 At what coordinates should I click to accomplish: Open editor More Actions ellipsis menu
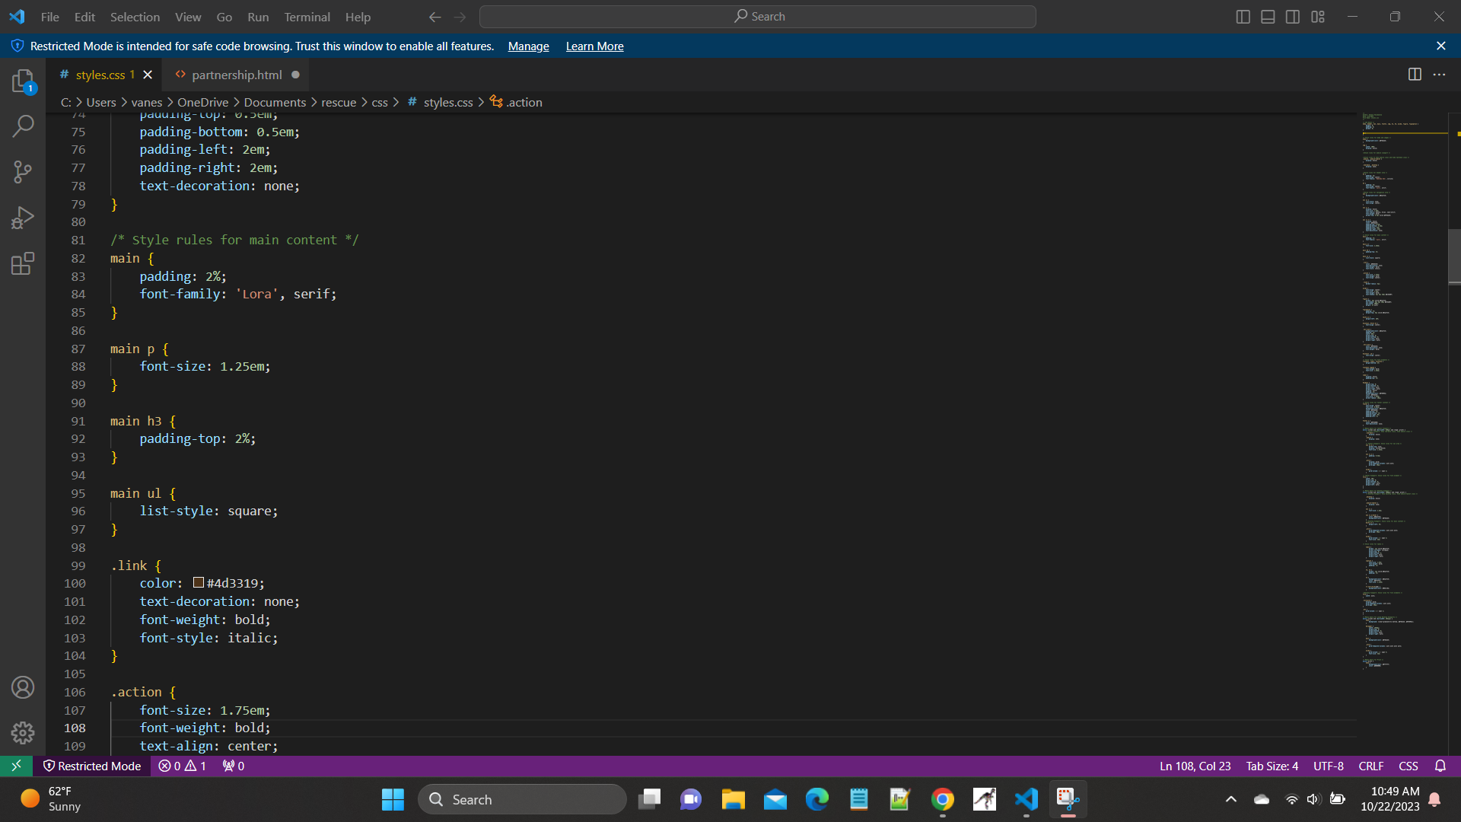tap(1439, 75)
